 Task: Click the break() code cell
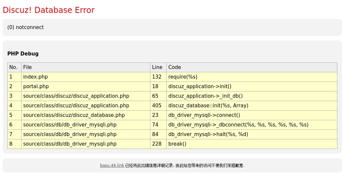coord(177,144)
